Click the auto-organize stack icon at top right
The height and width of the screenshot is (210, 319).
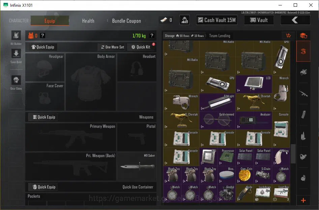[x=303, y=36]
